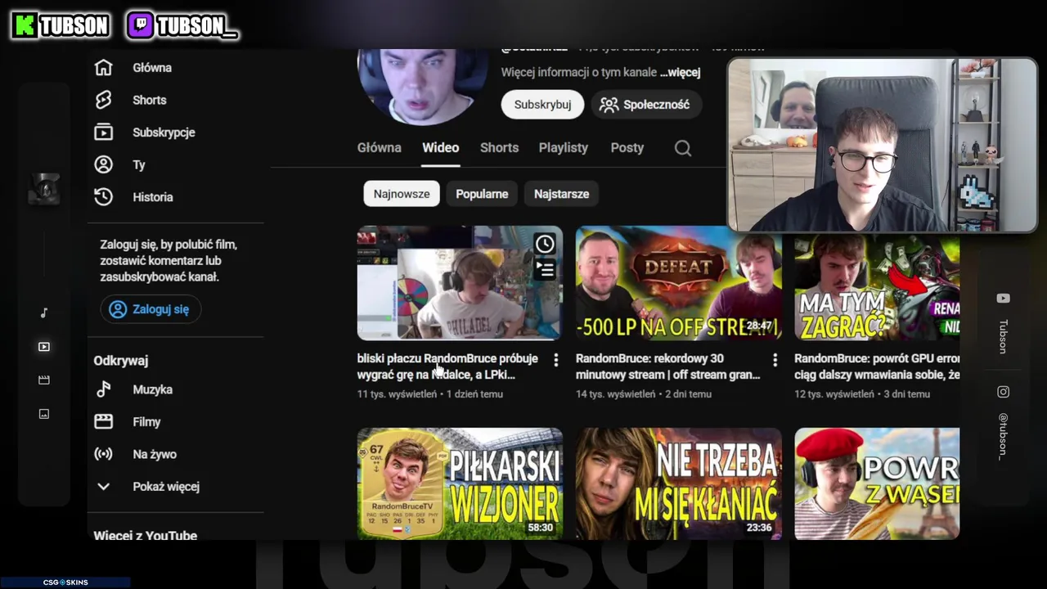
Task: Click the '12 tys. wyświetleń • 3 dni temu' text
Action: tap(862, 394)
